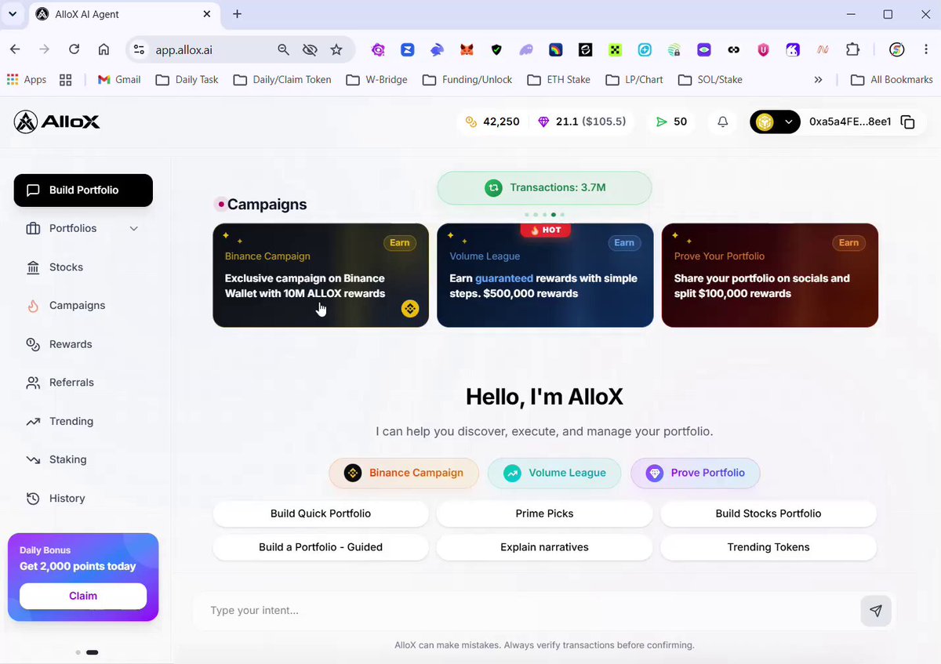
Task: Open the All Bookmarks folder
Action: [x=892, y=79]
